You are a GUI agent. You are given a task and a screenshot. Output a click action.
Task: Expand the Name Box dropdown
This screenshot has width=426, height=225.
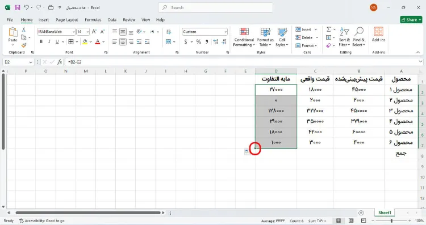(x=31, y=62)
